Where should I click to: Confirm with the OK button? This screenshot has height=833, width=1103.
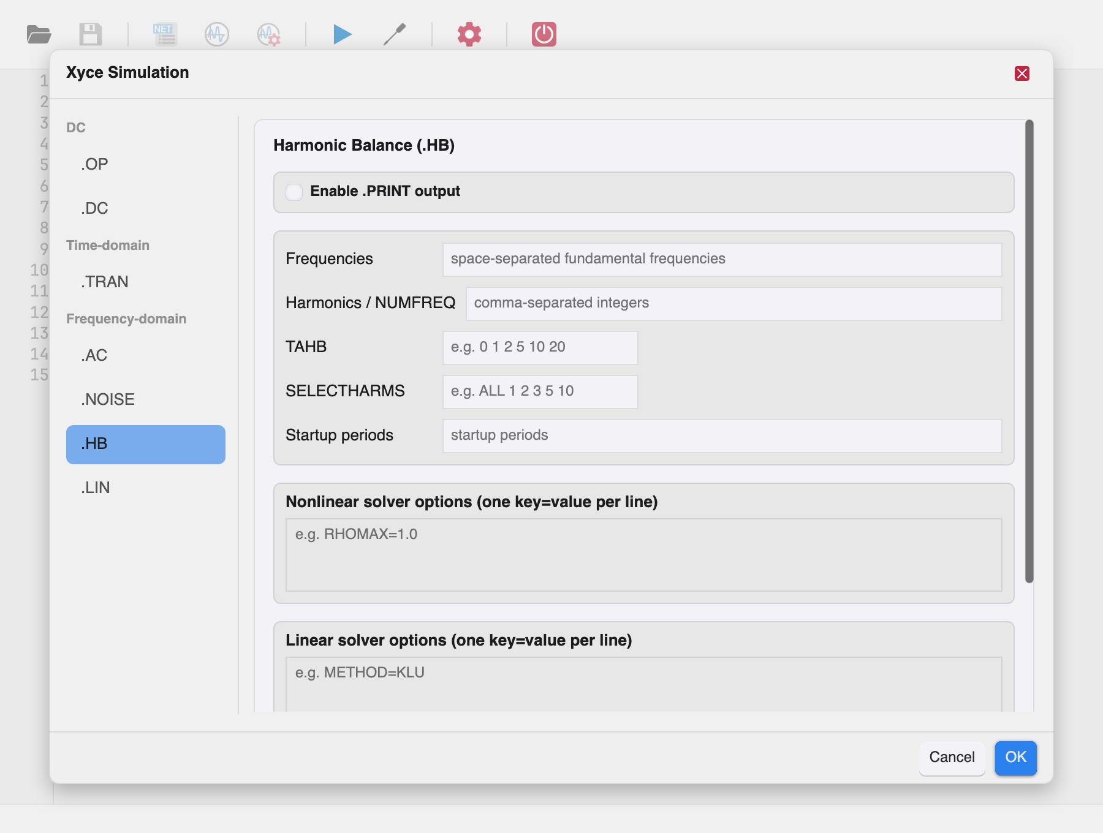(1015, 758)
